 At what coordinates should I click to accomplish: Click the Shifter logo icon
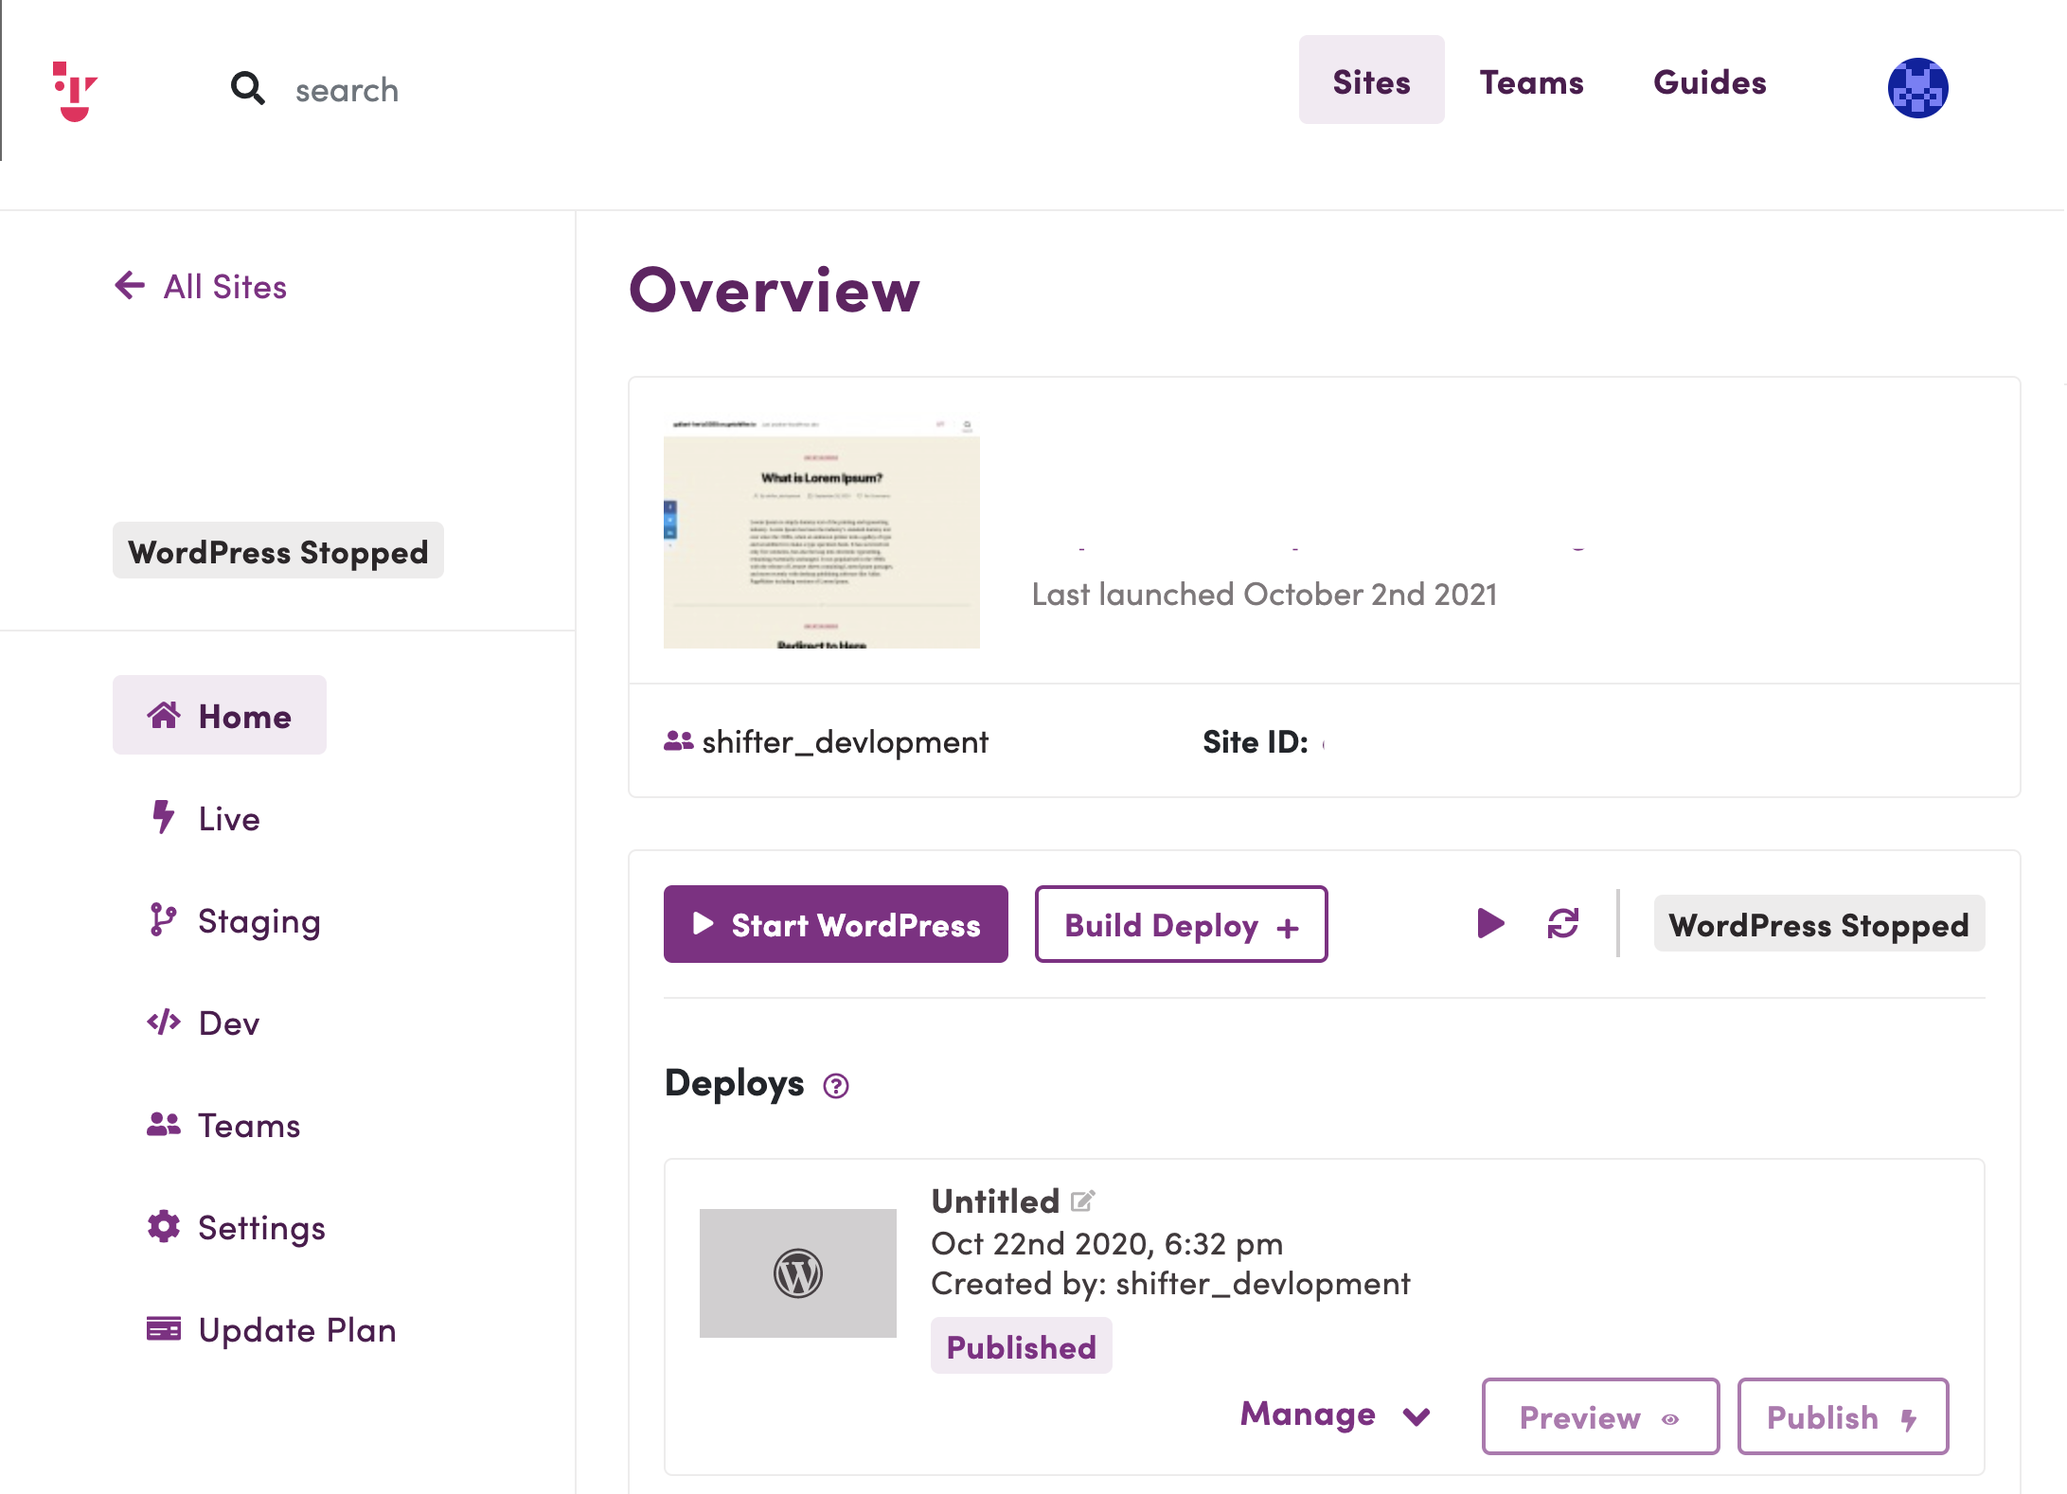(x=75, y=91)
